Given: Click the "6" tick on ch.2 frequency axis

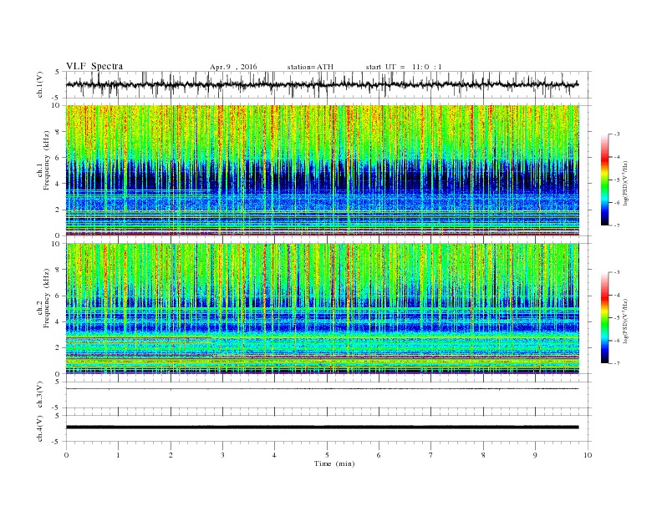Looking at the screenshot, I should click(x=58, y=296).
